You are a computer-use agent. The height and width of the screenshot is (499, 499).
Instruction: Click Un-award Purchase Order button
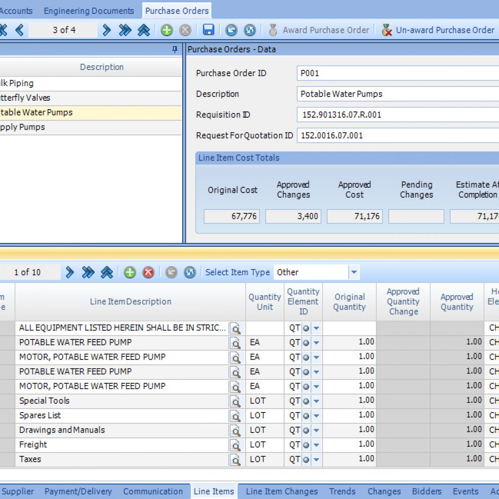[x=438, y=30]
